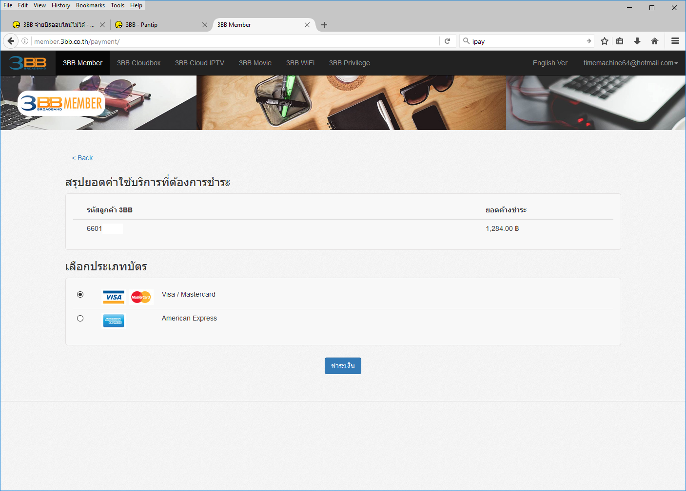Image resolution: width=686 pixels, height=491 pixels.
Task: Switch to English Ver.
Action: click(x=550, y=63)
